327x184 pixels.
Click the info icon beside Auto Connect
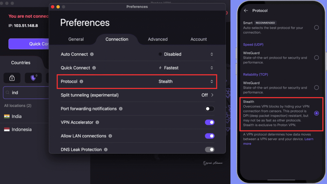click(x=92, y=54)
